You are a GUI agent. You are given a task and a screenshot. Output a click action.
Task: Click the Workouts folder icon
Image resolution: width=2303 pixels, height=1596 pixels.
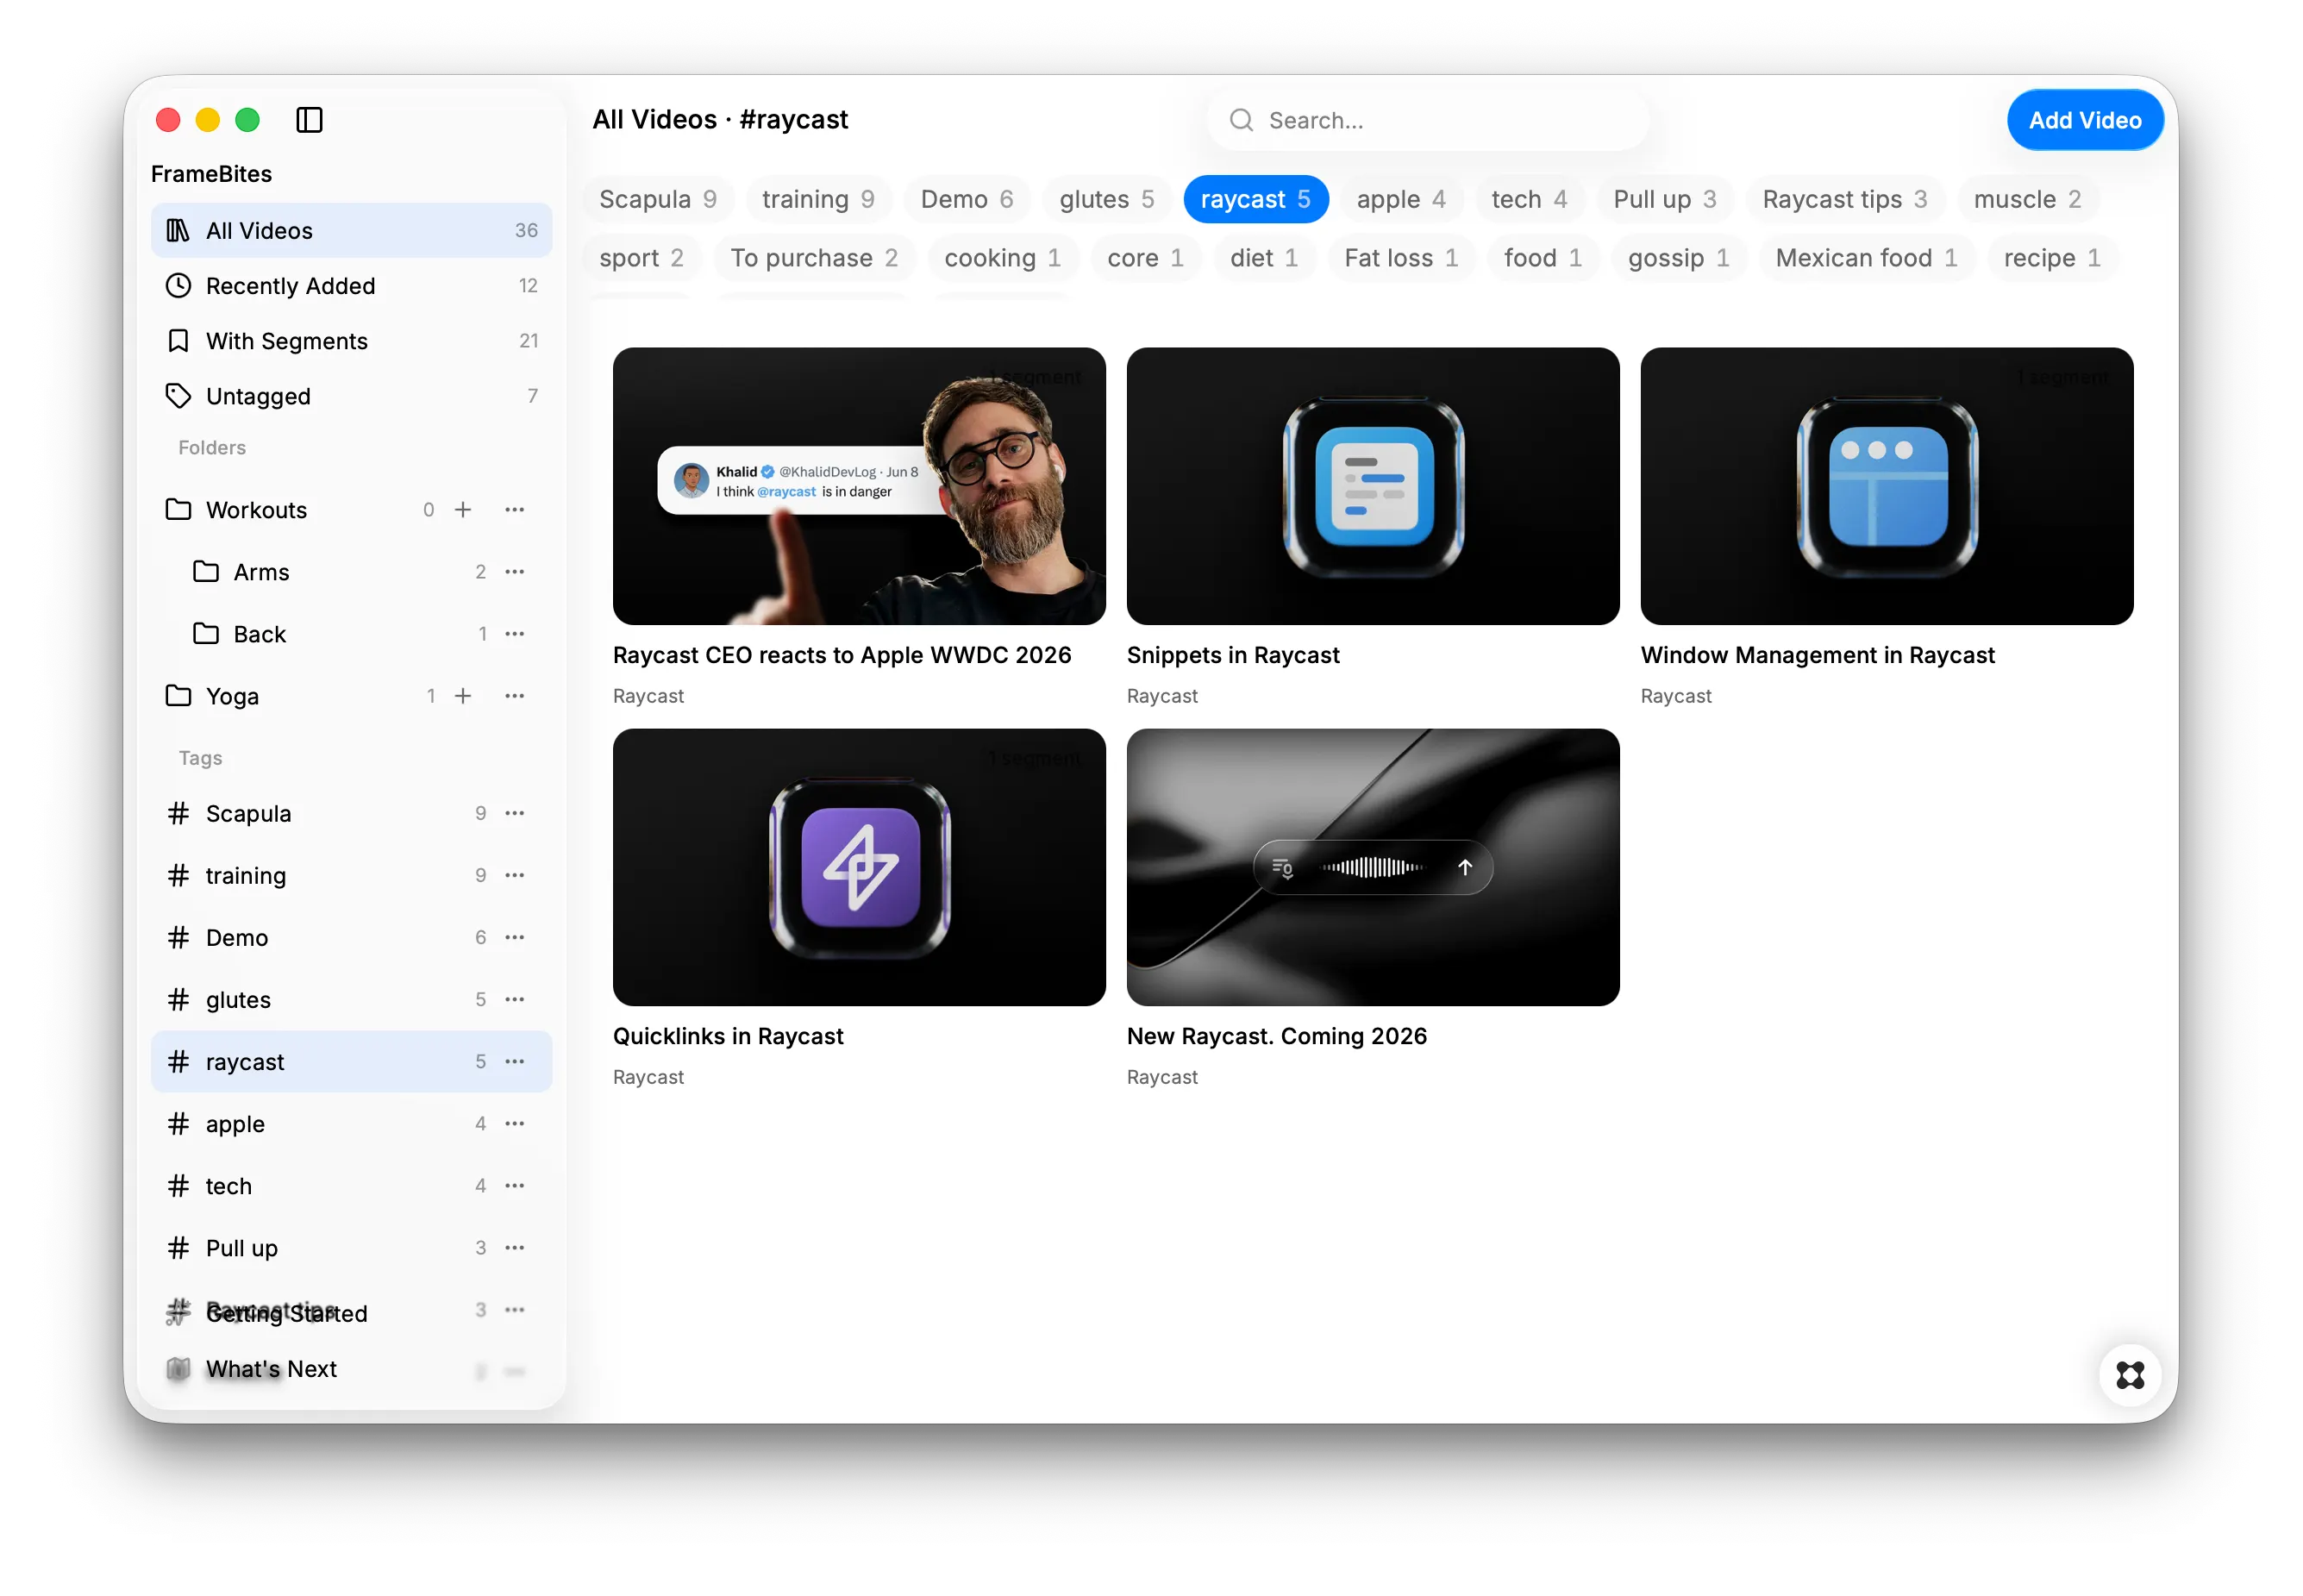[178, 510]
